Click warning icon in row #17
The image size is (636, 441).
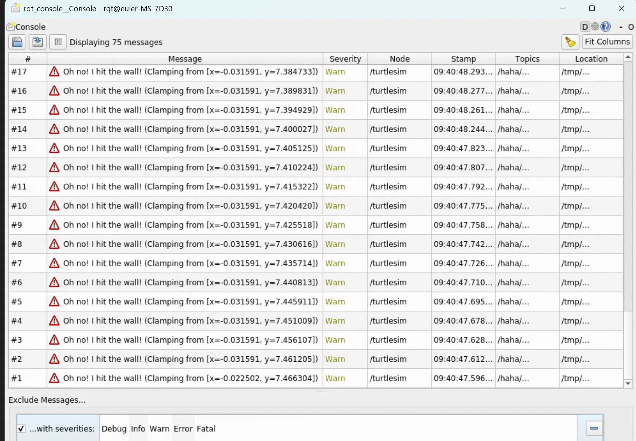tap(54, 71)
